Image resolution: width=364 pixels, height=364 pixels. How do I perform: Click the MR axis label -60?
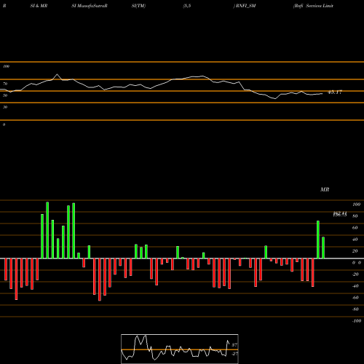point(355,298)
